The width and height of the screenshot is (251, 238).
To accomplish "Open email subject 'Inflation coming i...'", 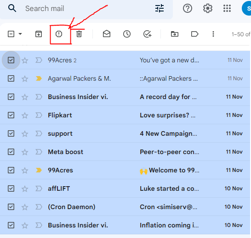I will (169, 225).
